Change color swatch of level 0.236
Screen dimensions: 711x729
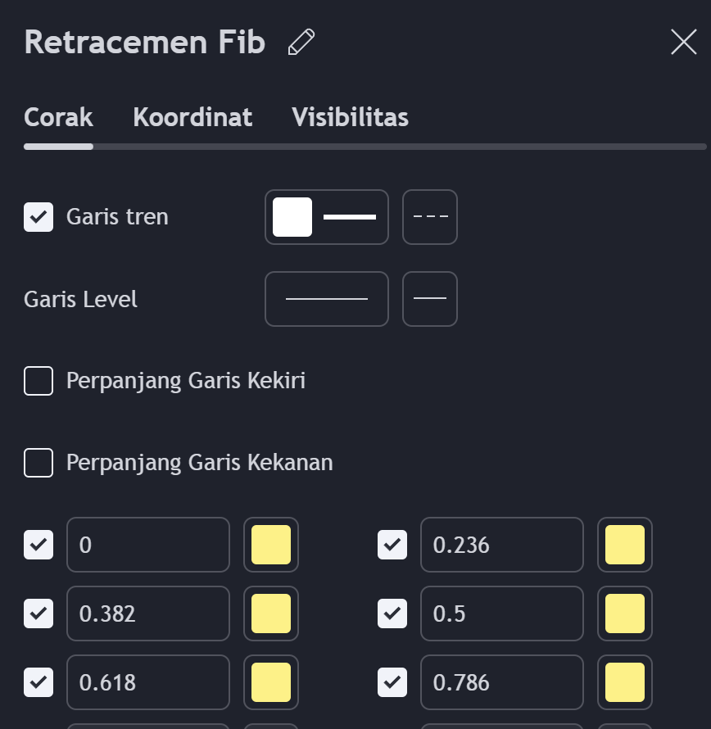(x=625, y=545)
